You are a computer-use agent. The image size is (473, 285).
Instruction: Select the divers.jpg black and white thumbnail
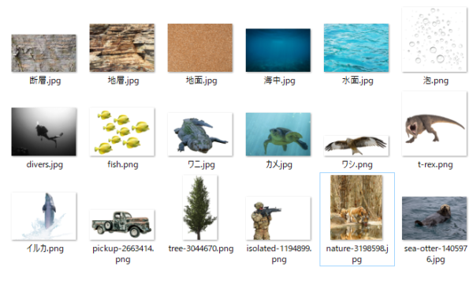coord(43,132)
